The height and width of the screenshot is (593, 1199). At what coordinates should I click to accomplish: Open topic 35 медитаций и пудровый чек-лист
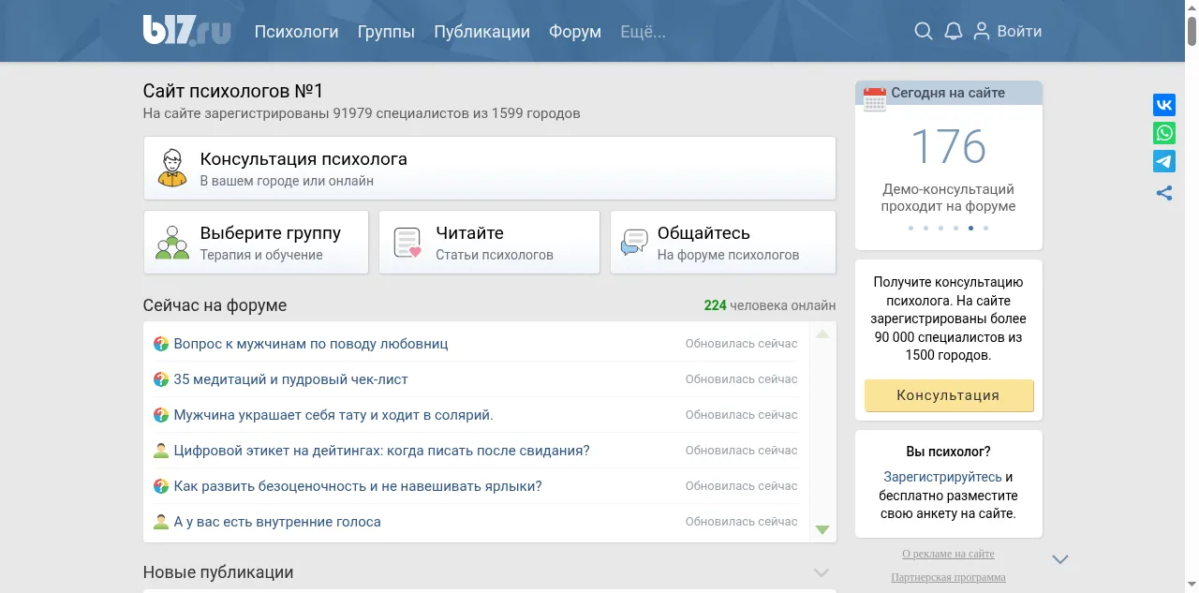coord(290,379)
